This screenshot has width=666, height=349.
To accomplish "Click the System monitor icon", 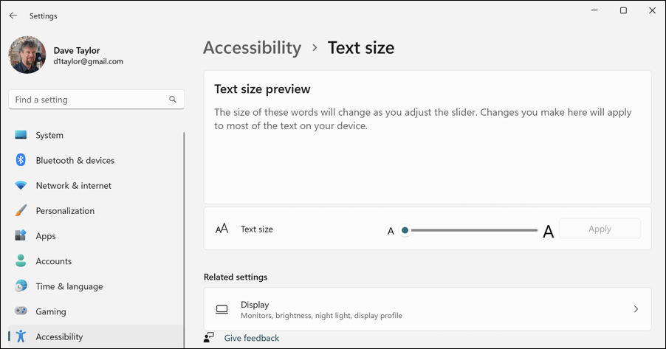I will click(21, 135).
